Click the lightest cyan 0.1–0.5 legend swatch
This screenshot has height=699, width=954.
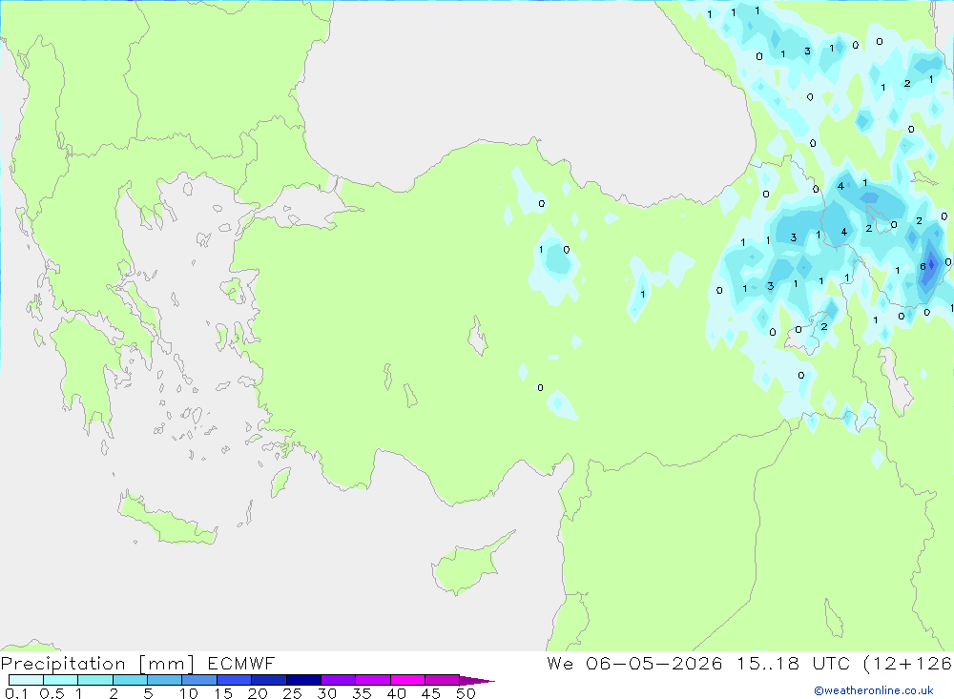coord(26,680)
